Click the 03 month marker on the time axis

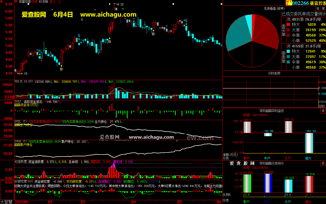[x=83, y=202]
